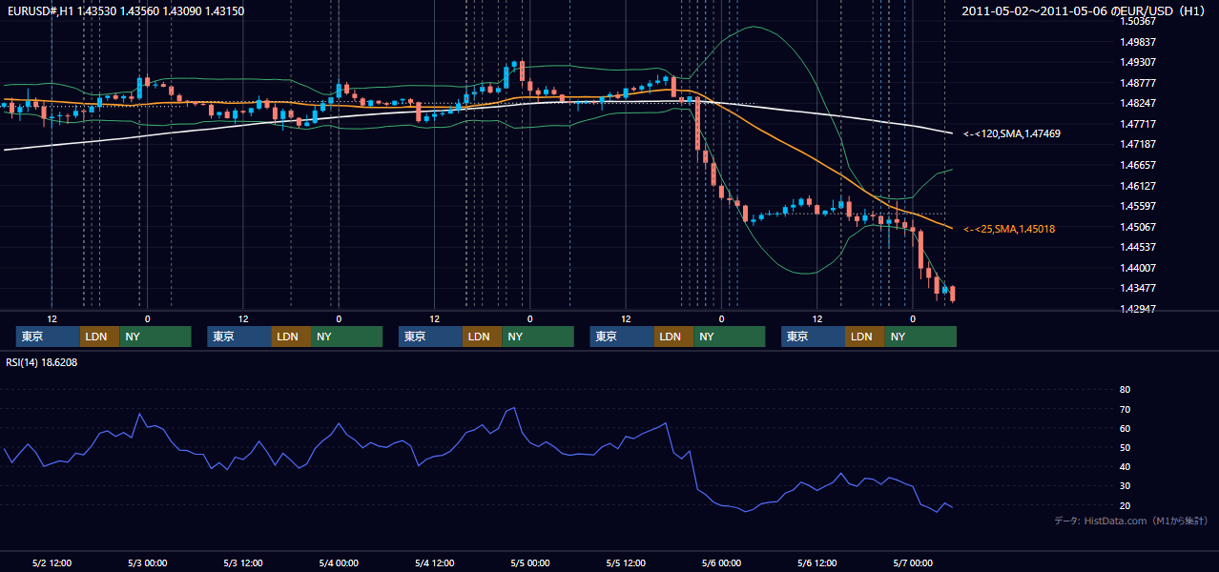Select the 5/6 00:00 time axis label
The width and height of the screenshot is (1219, 572).
tap(721, 562)
